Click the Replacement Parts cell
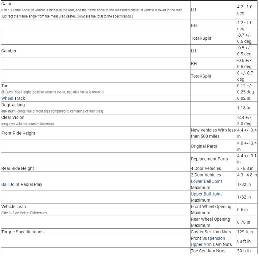 coord(209,159)
